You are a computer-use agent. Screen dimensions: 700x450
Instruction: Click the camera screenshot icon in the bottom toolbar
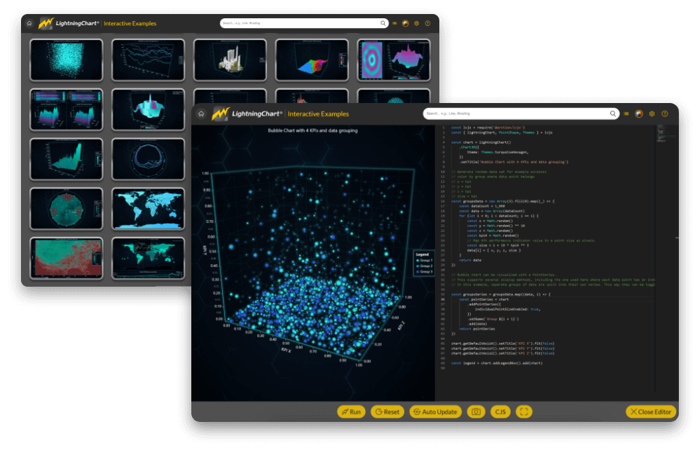coord(476,411)
